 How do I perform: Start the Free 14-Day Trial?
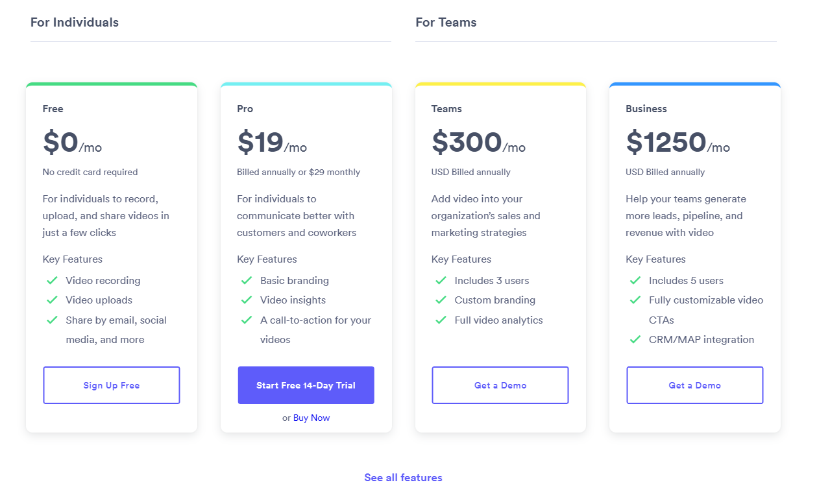(x=306, y=385)
